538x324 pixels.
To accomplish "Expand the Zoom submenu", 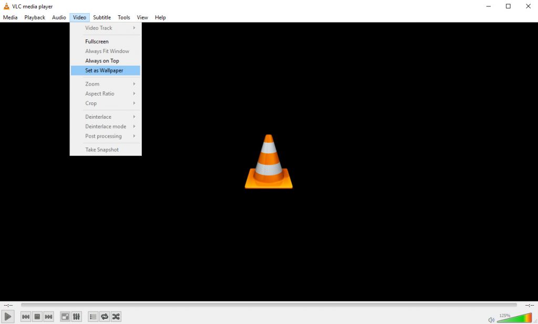I will coord(106,84).
